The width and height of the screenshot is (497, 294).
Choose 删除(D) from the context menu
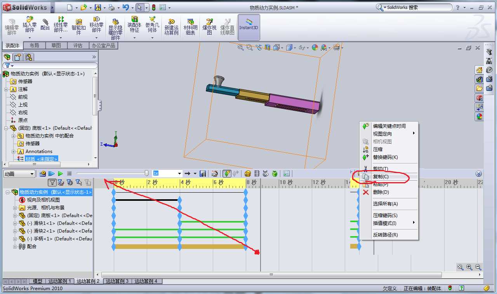(x=389, y=192)
